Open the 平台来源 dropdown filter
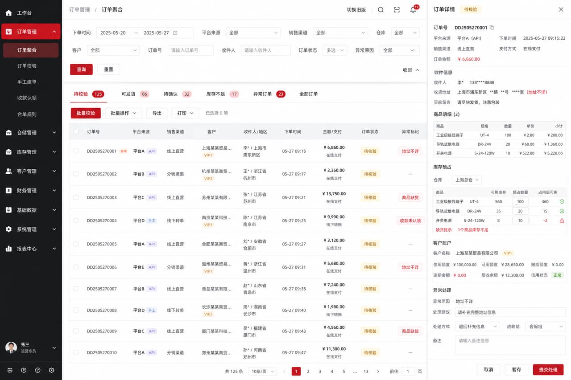 point(252,33)
